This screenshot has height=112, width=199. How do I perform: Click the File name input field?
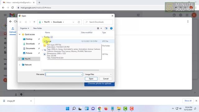[63, 74]
